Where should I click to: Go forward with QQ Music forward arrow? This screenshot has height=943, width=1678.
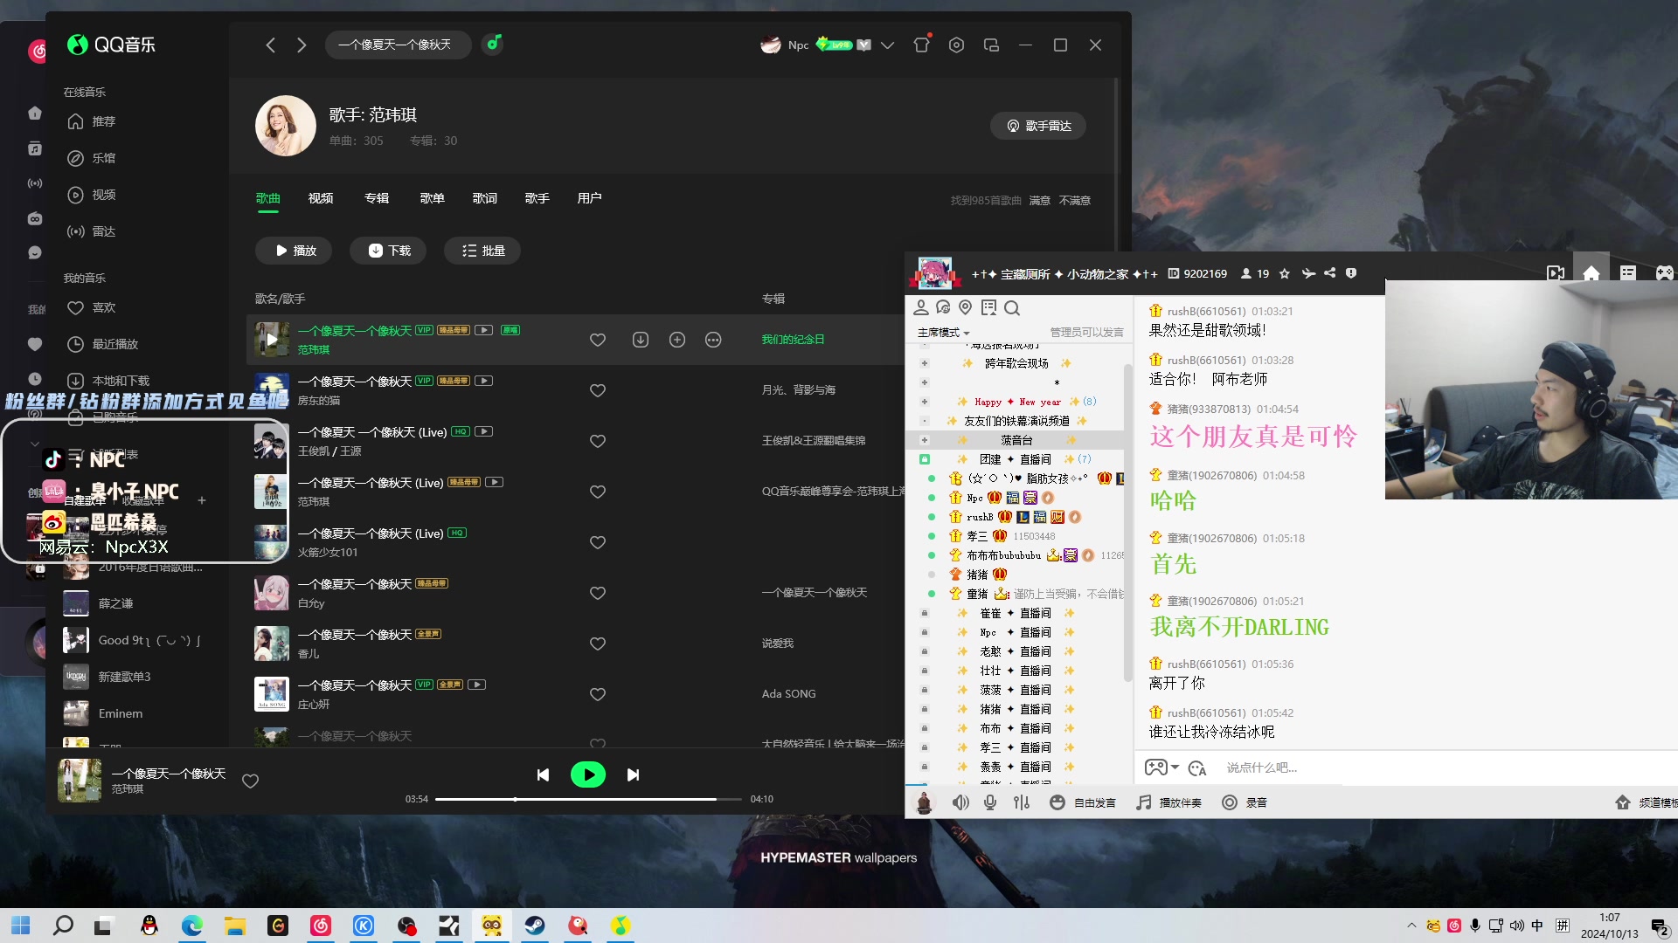pyautogui.click(x=302, y=45)
